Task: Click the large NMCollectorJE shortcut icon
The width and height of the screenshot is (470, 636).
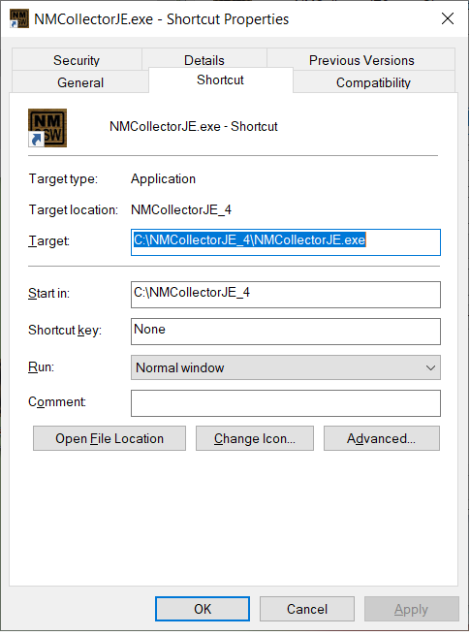Action: (x=47, y=128)
